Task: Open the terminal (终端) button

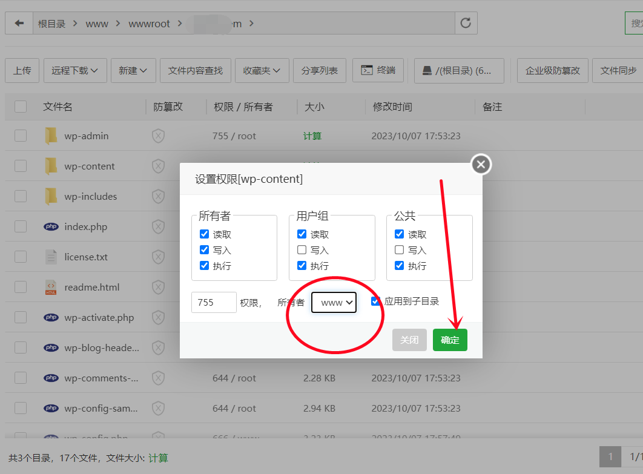Action: [x=378, y=71]
